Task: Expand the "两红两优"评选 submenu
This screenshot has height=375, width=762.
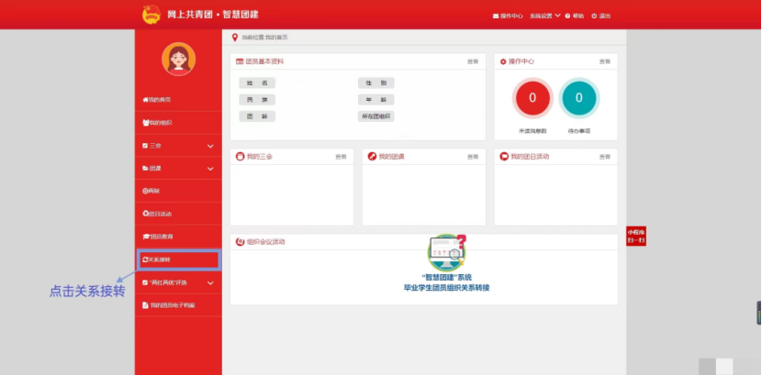Action: (x=210, y=283)
